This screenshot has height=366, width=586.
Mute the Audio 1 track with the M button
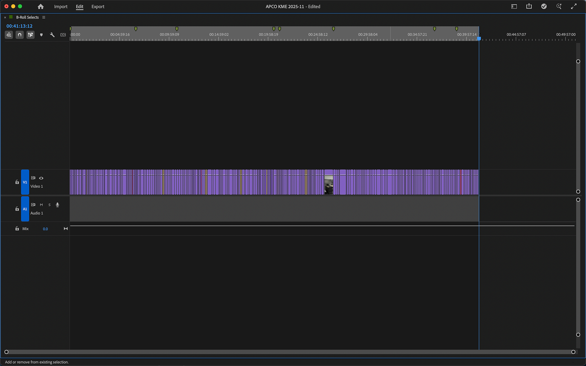(41, 205)
